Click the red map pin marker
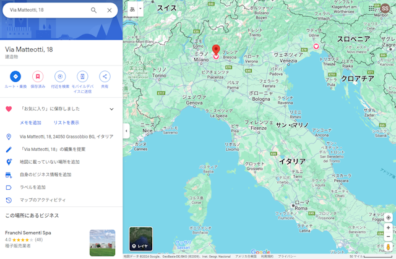The width and height of the screenshot is (396, 259). coord(216,49)
